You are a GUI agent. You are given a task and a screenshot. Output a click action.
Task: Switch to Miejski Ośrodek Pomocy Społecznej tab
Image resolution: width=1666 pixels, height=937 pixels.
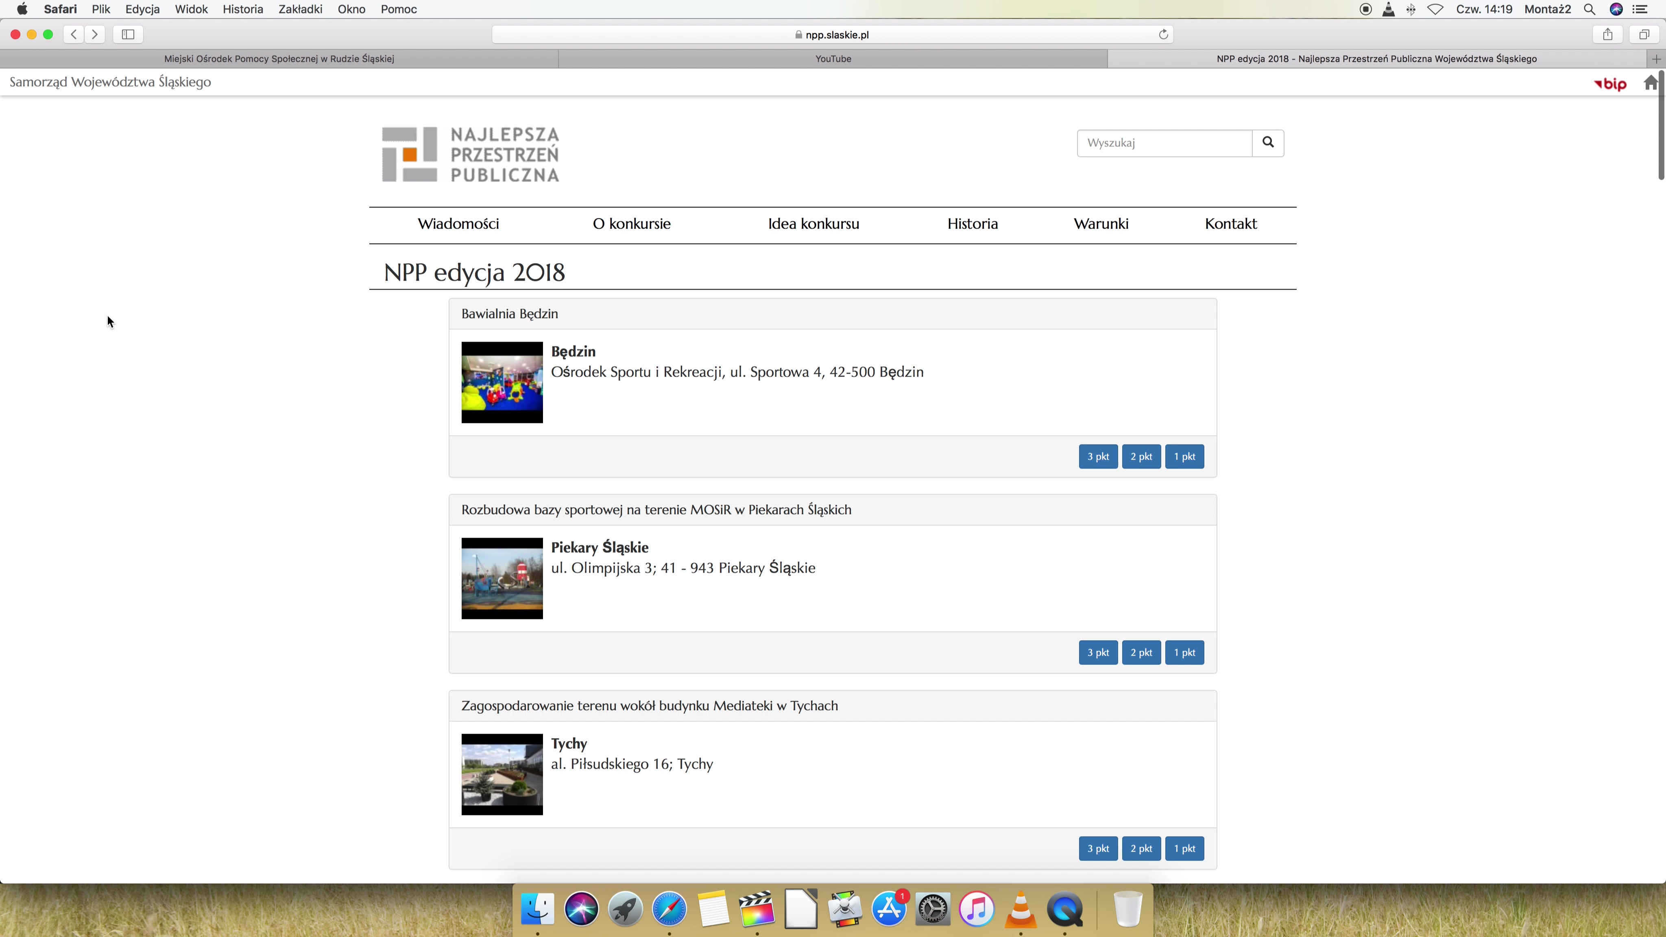point(279,59)
